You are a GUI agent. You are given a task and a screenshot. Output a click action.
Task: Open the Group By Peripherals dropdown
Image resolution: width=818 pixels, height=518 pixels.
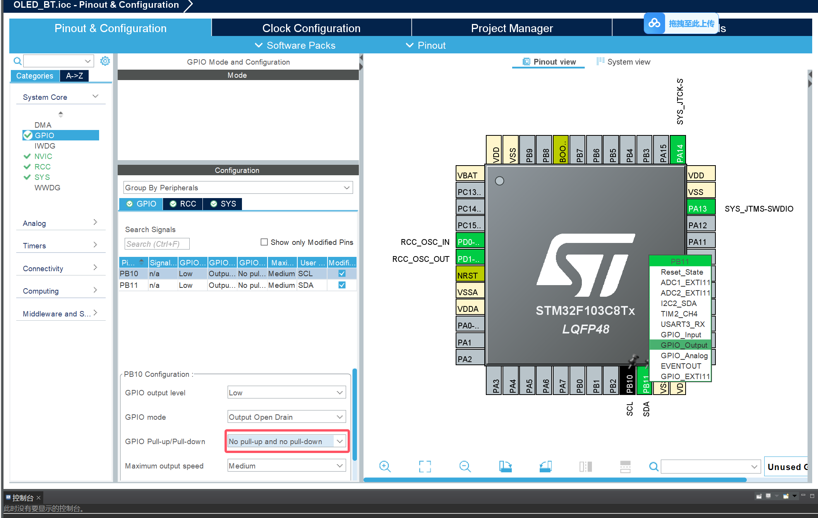(238, 188)
